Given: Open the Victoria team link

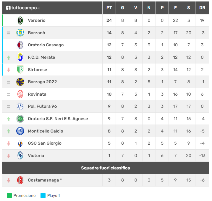Looking at the screenshot, I should coord(36,156).
